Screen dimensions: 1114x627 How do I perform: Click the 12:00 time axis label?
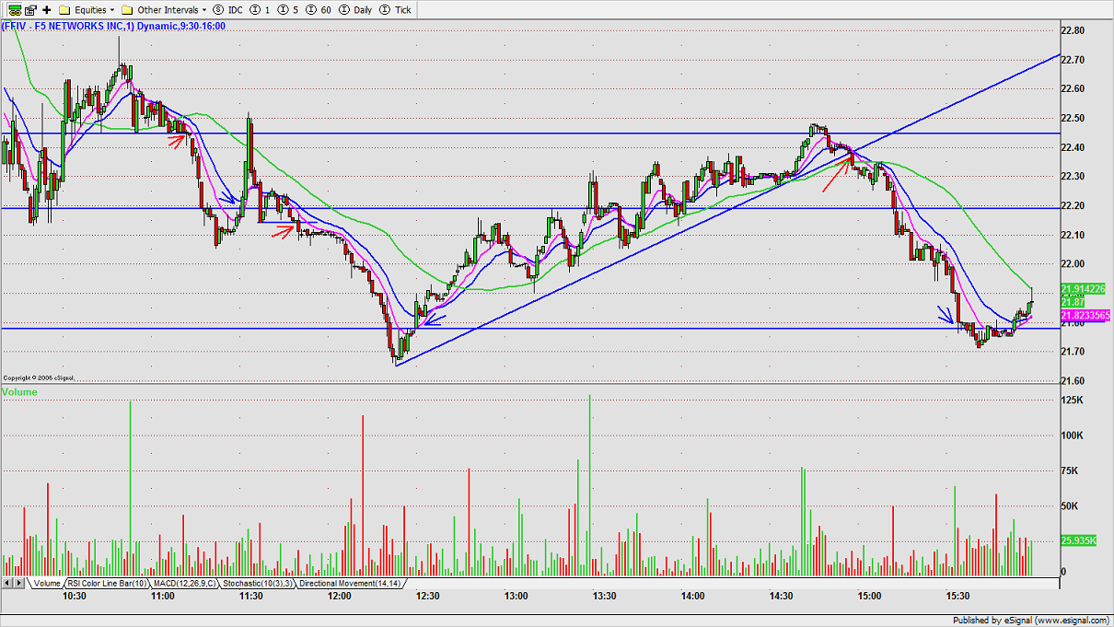click(x=339, y=596)
